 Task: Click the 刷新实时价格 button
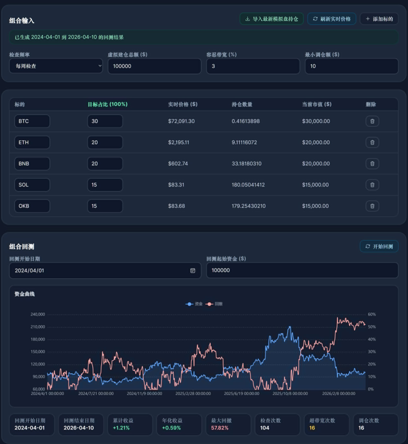(x=332, y=19)
